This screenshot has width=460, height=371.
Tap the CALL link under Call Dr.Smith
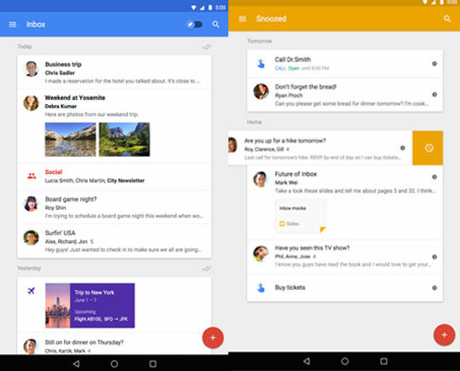(x=280, y=68)
